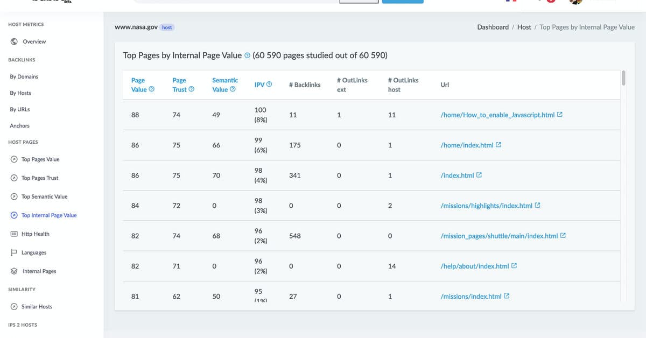The height and width of the screenshot is (338, 646).
Task: Select By URLs under Backlinks
Action: (20, 109)
